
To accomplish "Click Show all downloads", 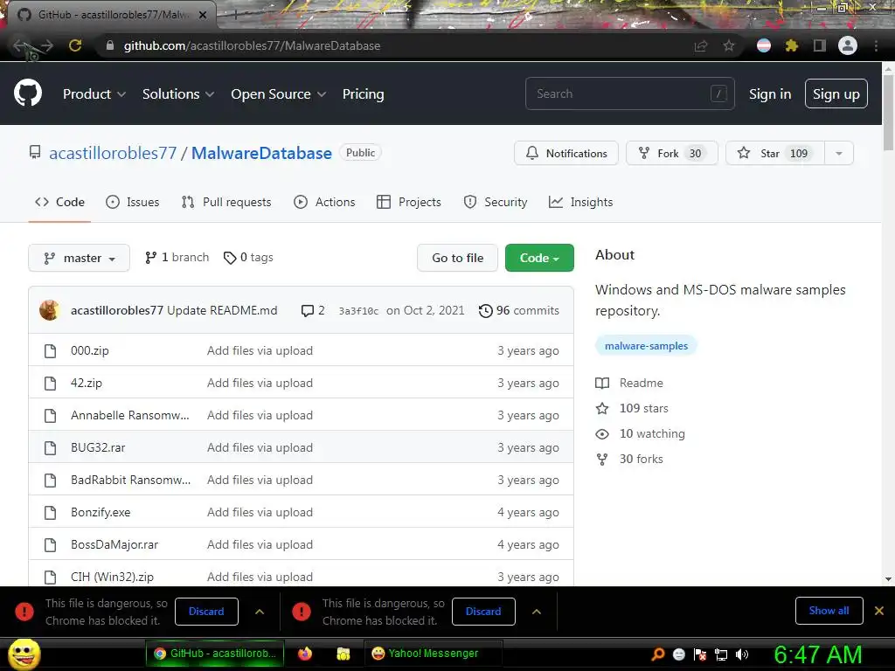I will (829, 611).
